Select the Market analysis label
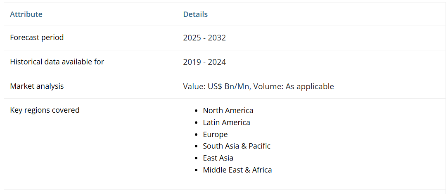Viewport: 448px width, 194px height. tap(37, 86)
